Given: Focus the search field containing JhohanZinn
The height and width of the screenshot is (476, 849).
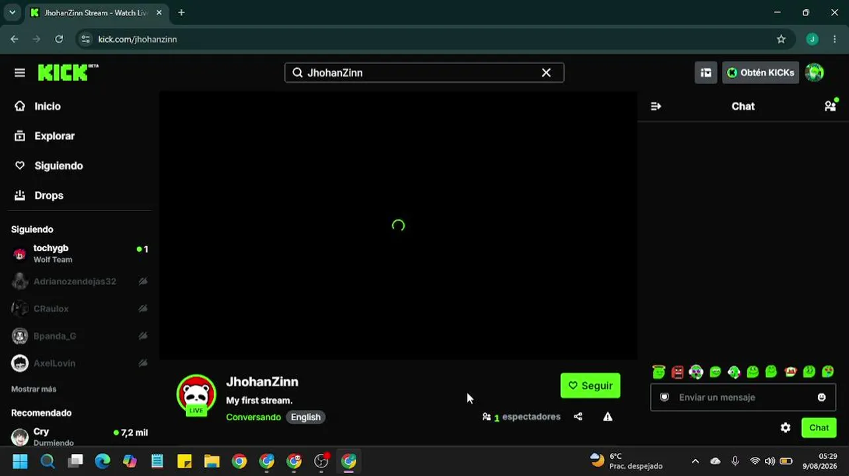Looking at the screenshot, I should click(x=424, y=73).
